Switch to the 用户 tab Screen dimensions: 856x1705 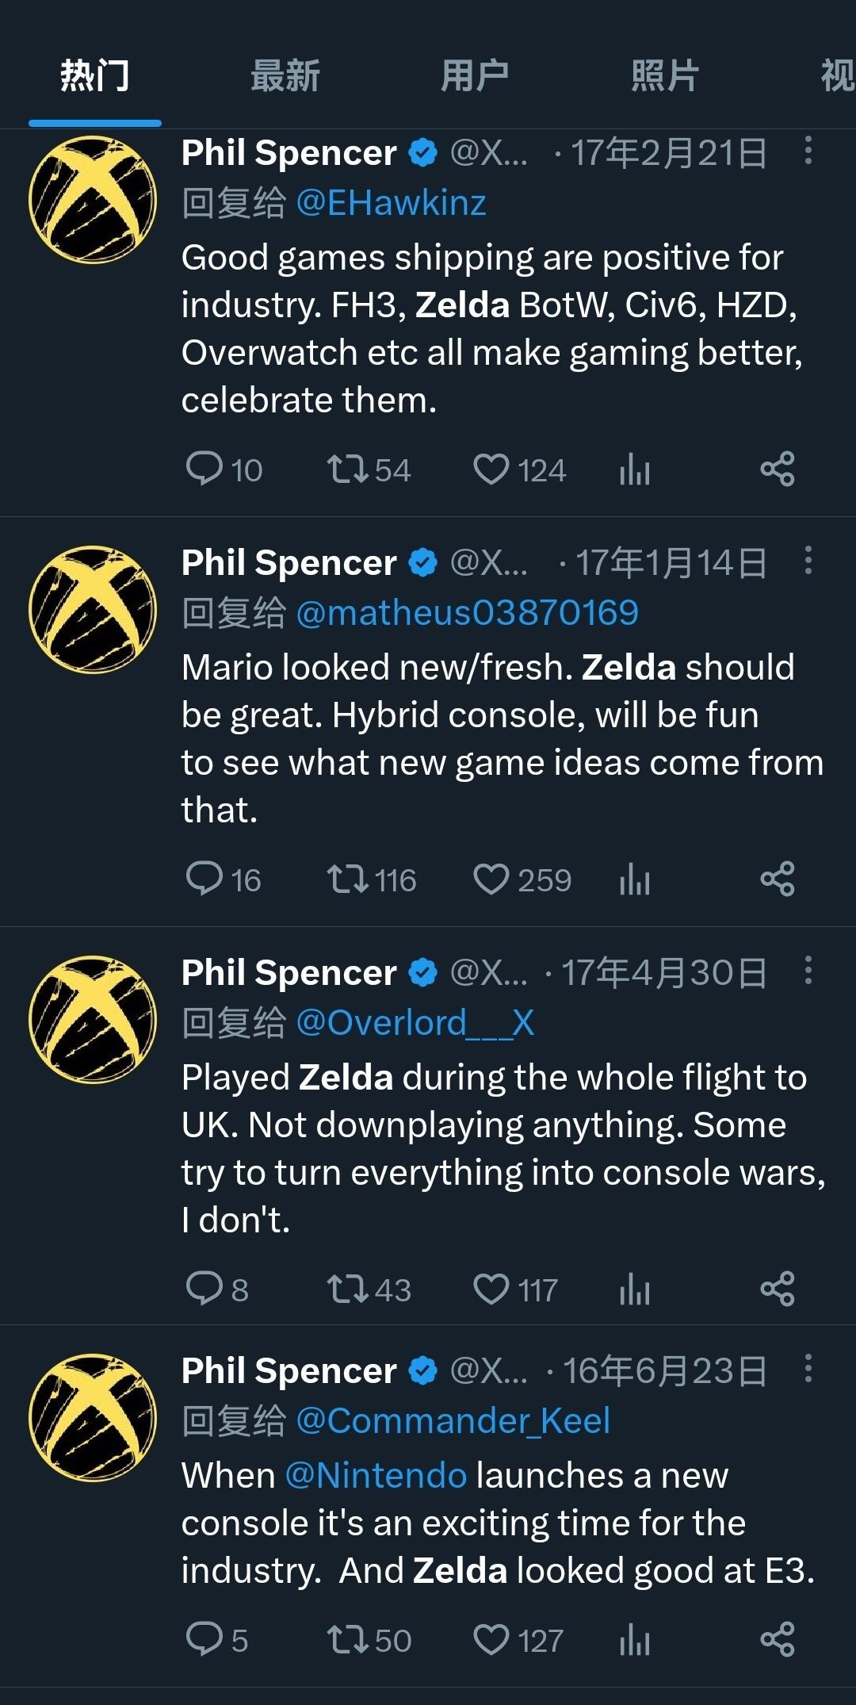click(475, 76)
